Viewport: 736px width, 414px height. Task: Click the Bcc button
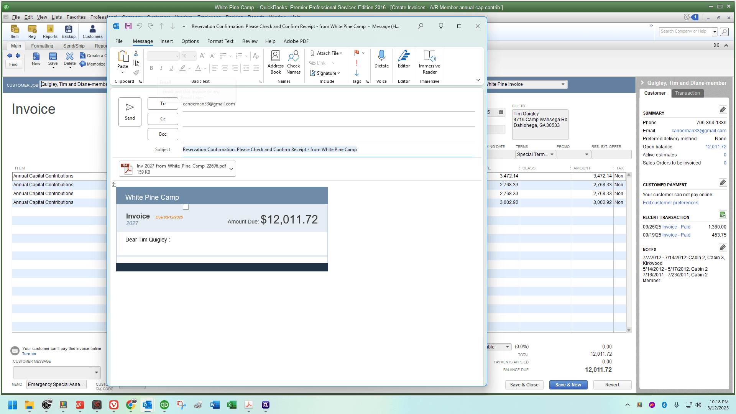pyautogui.click(x=163, y=134)
